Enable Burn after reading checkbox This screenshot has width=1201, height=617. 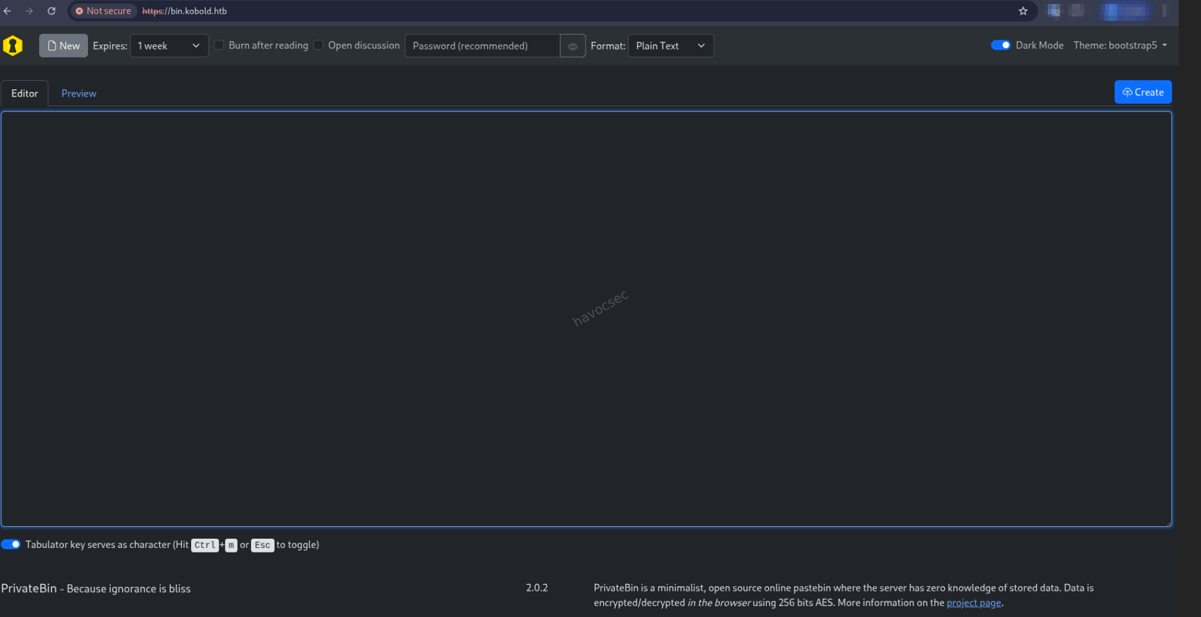220,45
